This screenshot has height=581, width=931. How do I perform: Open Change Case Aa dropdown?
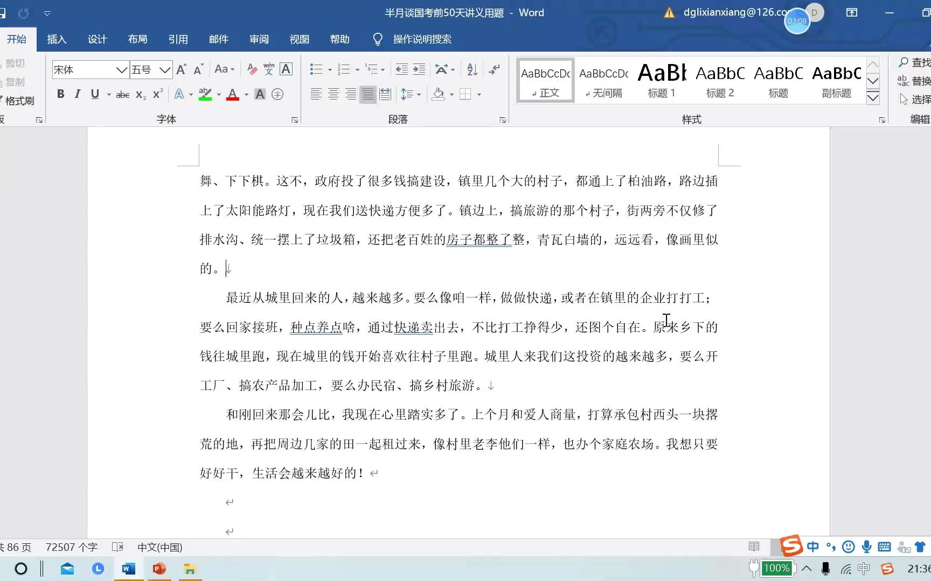(225, 69)
